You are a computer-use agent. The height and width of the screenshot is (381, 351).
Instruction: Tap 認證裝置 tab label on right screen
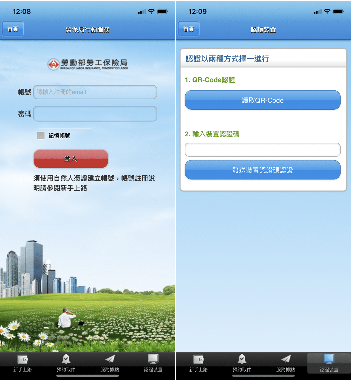point(329,370)
